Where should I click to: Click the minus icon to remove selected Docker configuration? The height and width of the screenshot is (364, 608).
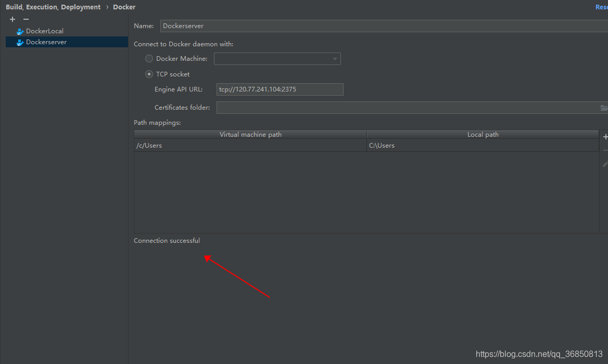click(26, 19)
